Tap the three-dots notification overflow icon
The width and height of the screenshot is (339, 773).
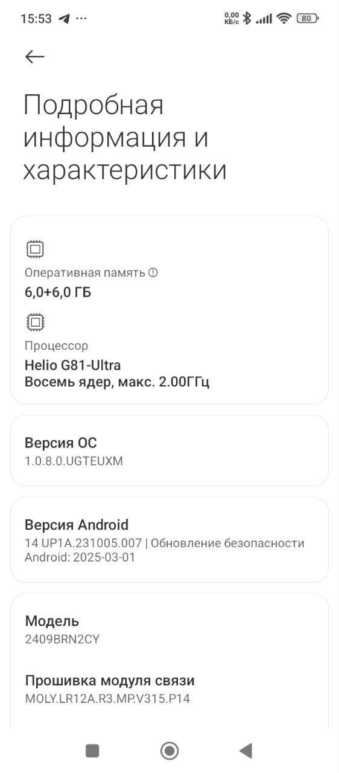pos(81,18)
